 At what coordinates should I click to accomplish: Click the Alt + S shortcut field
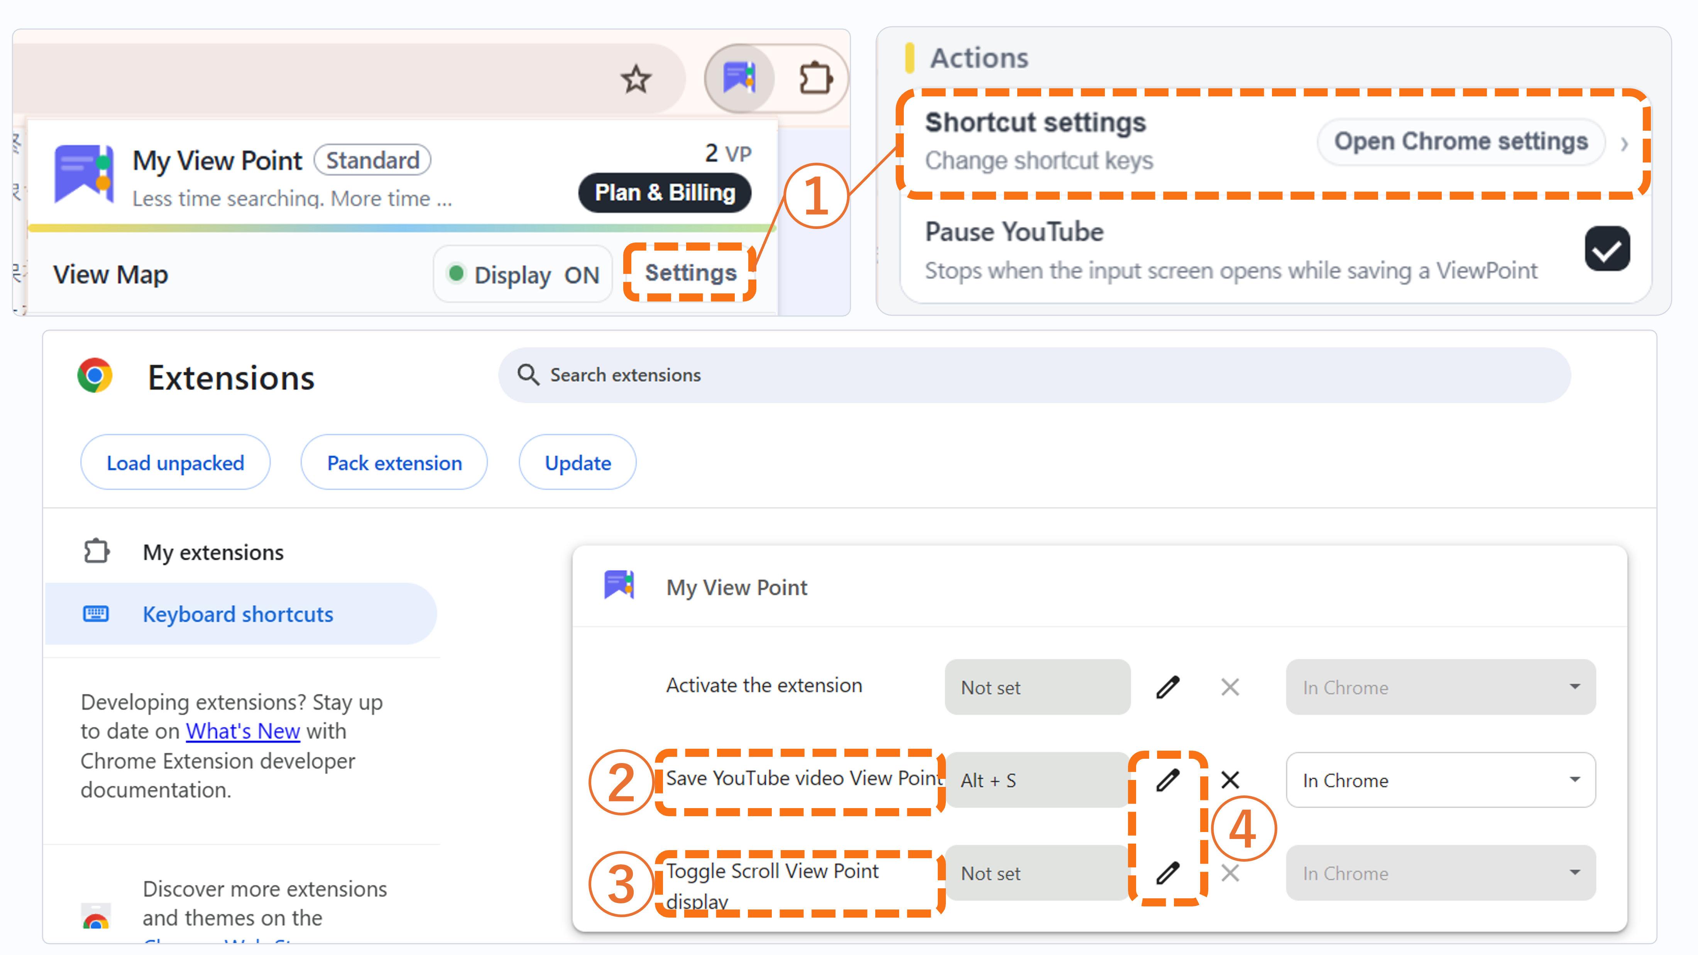[x=1038, y=780]
